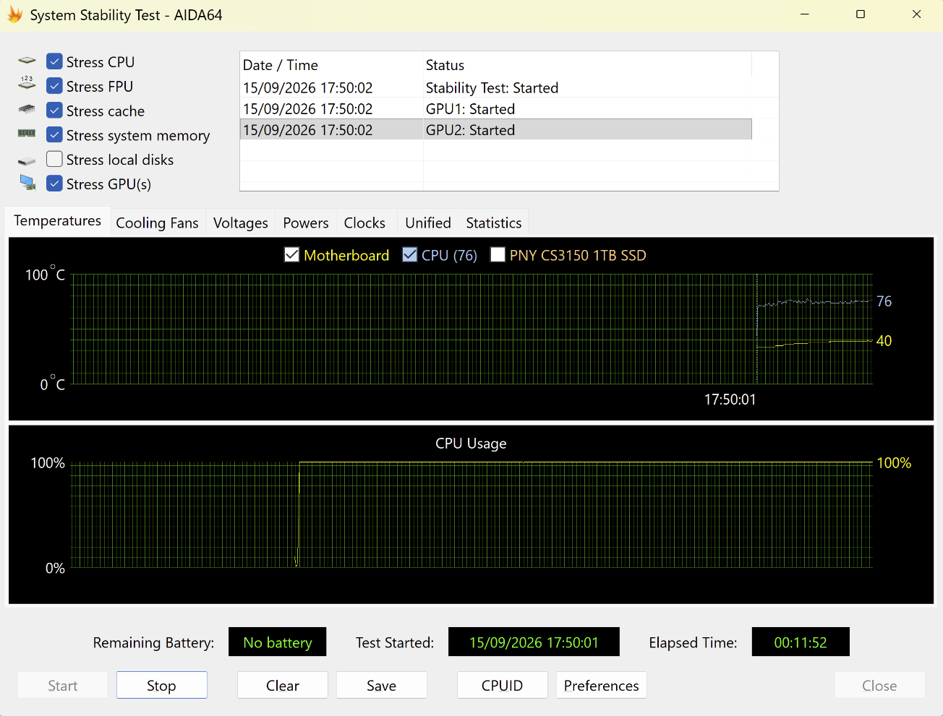The width and height of the screenshot is (943, 716).
Task: Click the 40 motherboard temperature reading on graph
Action: click(884, 341)
